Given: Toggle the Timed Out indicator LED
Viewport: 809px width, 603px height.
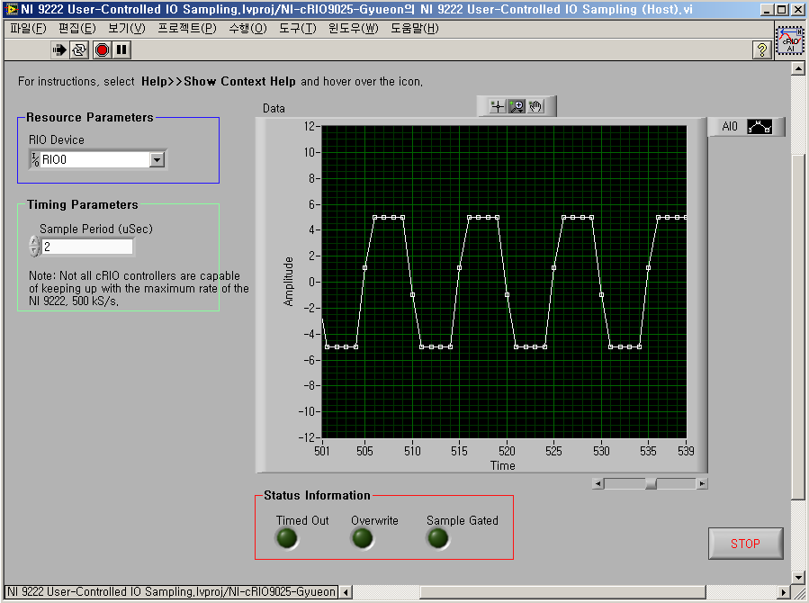Looking at the screenshot, I should [287, 538].
